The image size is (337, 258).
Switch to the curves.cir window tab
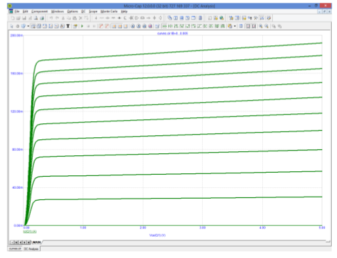click(x=15, y=249)
